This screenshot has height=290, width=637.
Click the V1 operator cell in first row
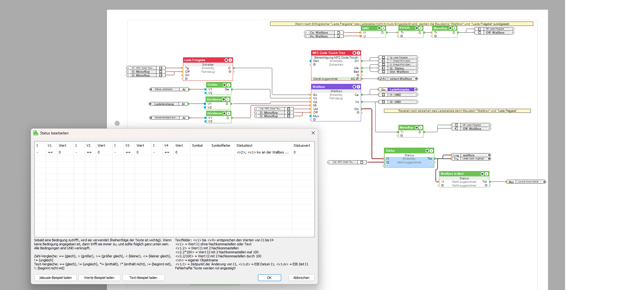click(x=51, y=152)
